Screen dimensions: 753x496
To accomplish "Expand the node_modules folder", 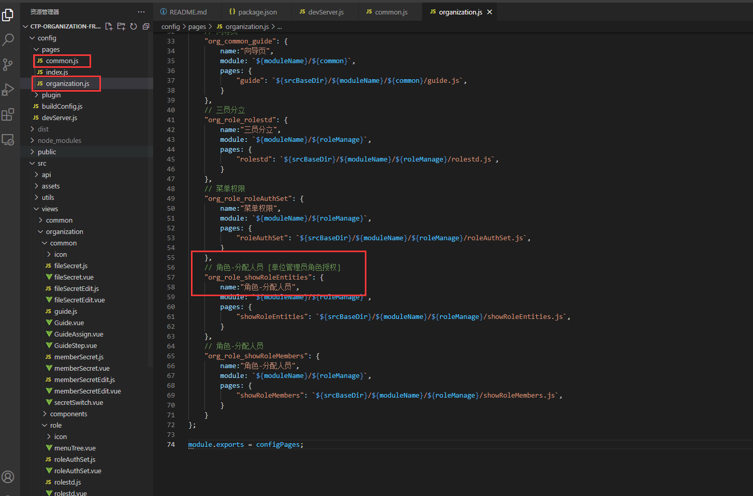I will (59, 141).
